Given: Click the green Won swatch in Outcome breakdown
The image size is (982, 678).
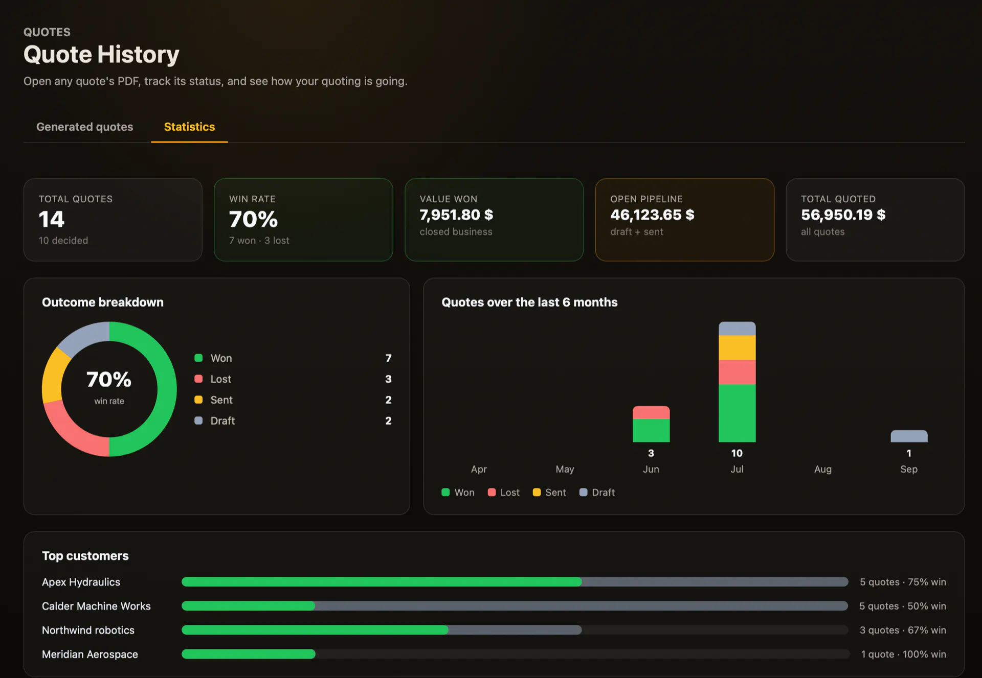Looking at the screenshot, I should tap(198, 358).
